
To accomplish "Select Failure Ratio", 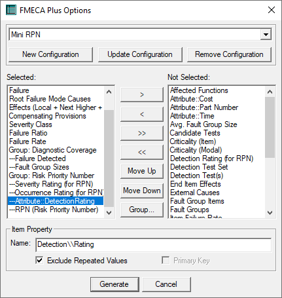I will point(56,133).
